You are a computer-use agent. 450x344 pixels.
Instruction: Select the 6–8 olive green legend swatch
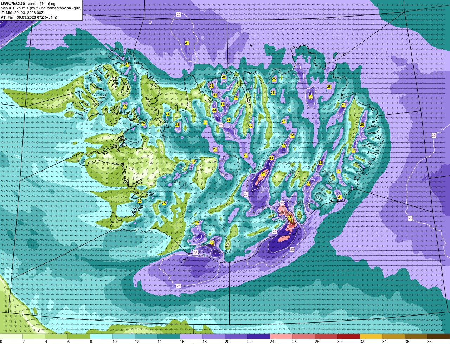coord(79,337)
